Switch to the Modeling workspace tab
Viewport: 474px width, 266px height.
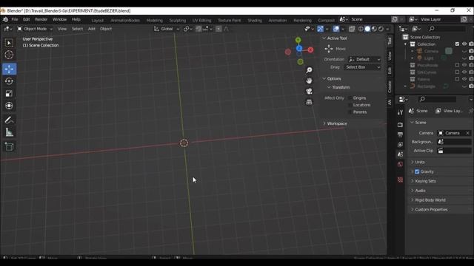point(155,20)
